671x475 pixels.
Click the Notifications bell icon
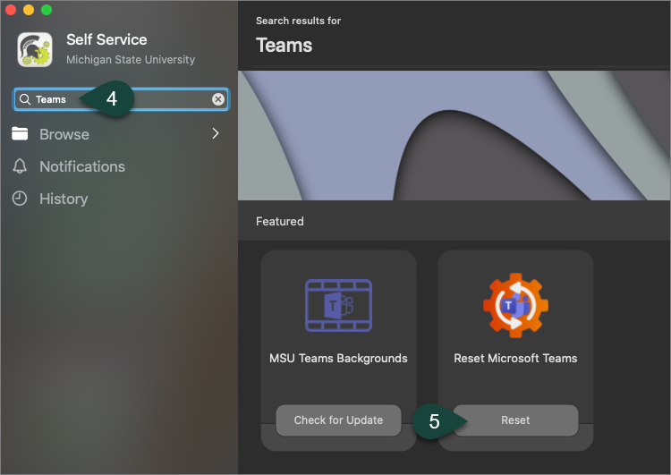click(x=20, y=166)
